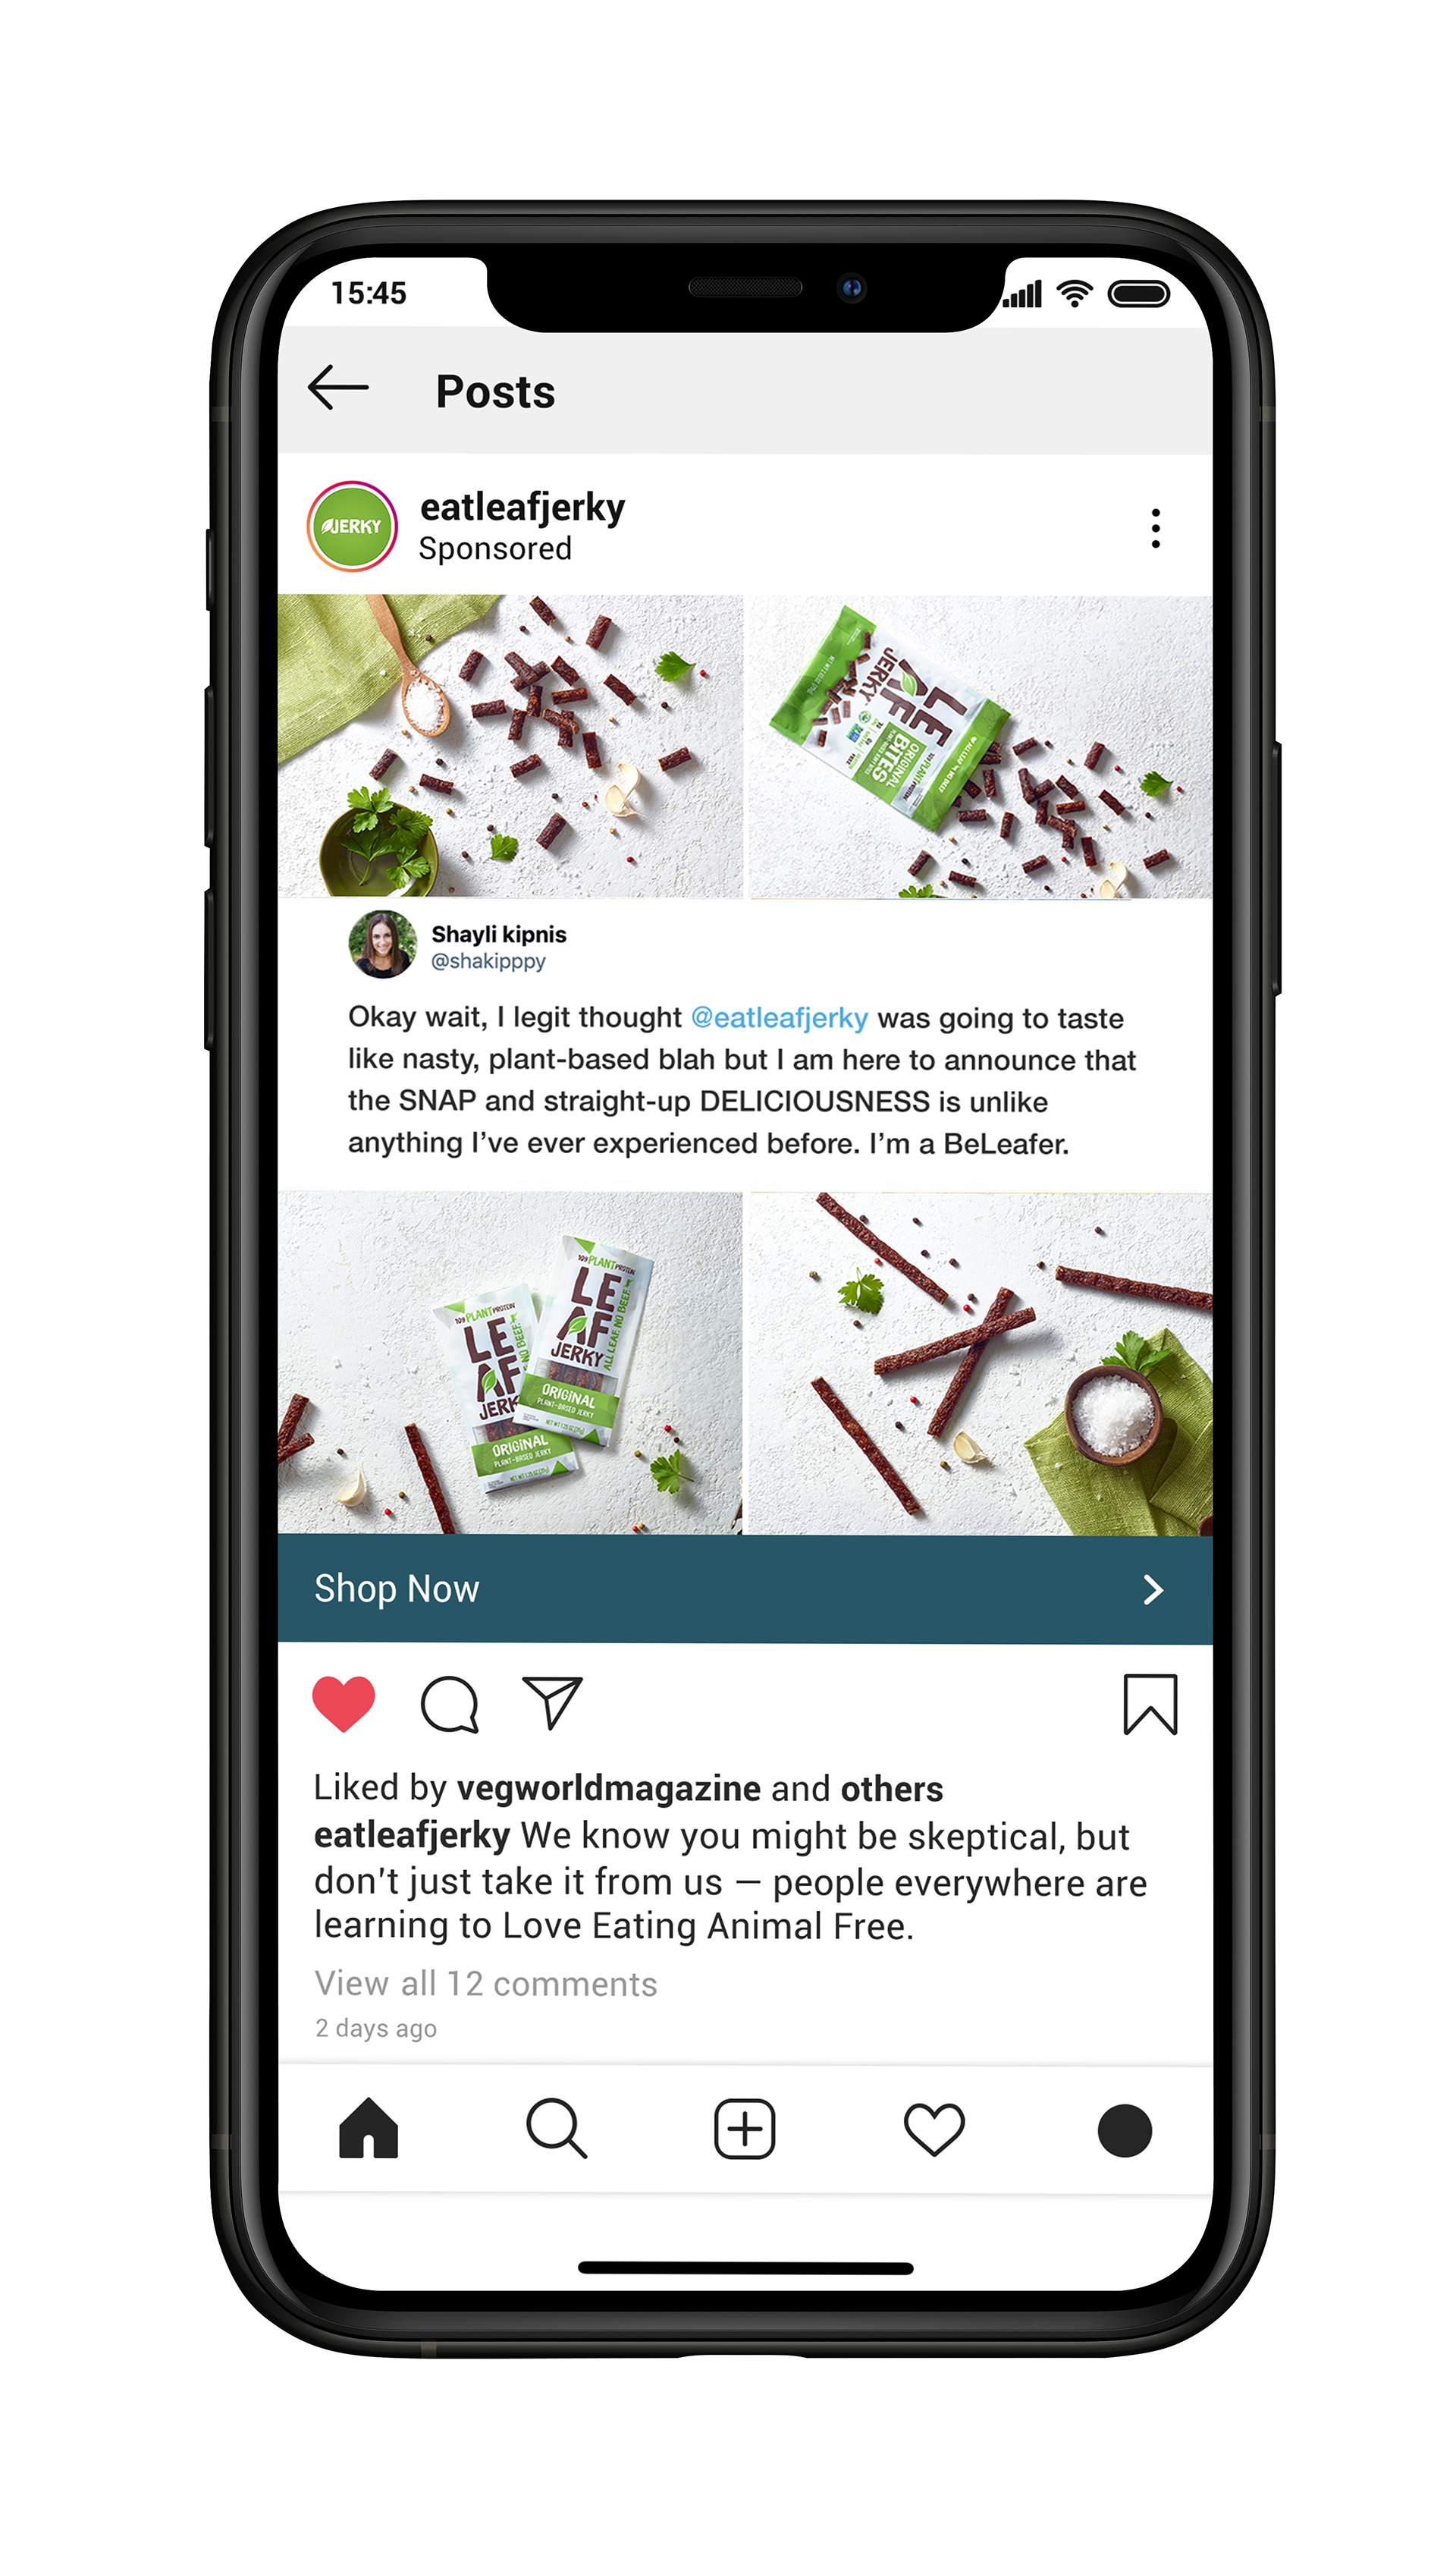Screen dimensions: 1456x2571
Task: Open eatleafjerky username in post header
Action: point(522,508)
